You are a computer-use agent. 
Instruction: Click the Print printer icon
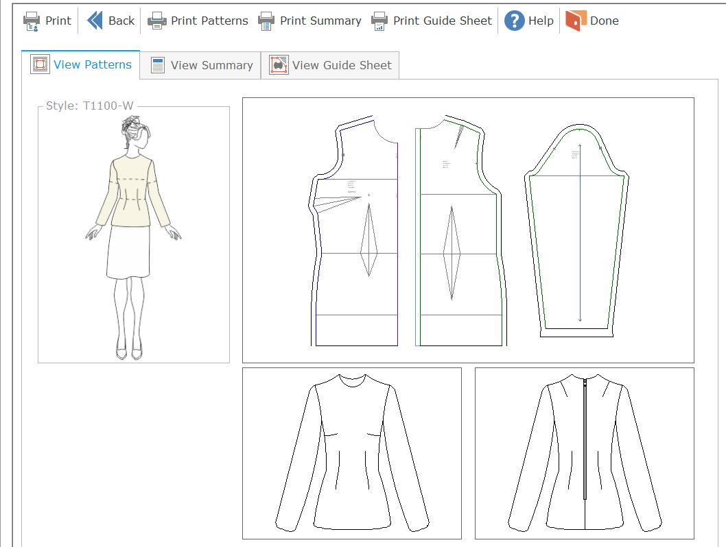(x=32, y=21)
